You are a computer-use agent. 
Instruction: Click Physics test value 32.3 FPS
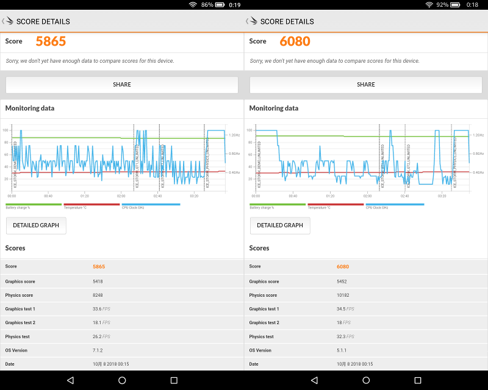(x=345, y=336)
